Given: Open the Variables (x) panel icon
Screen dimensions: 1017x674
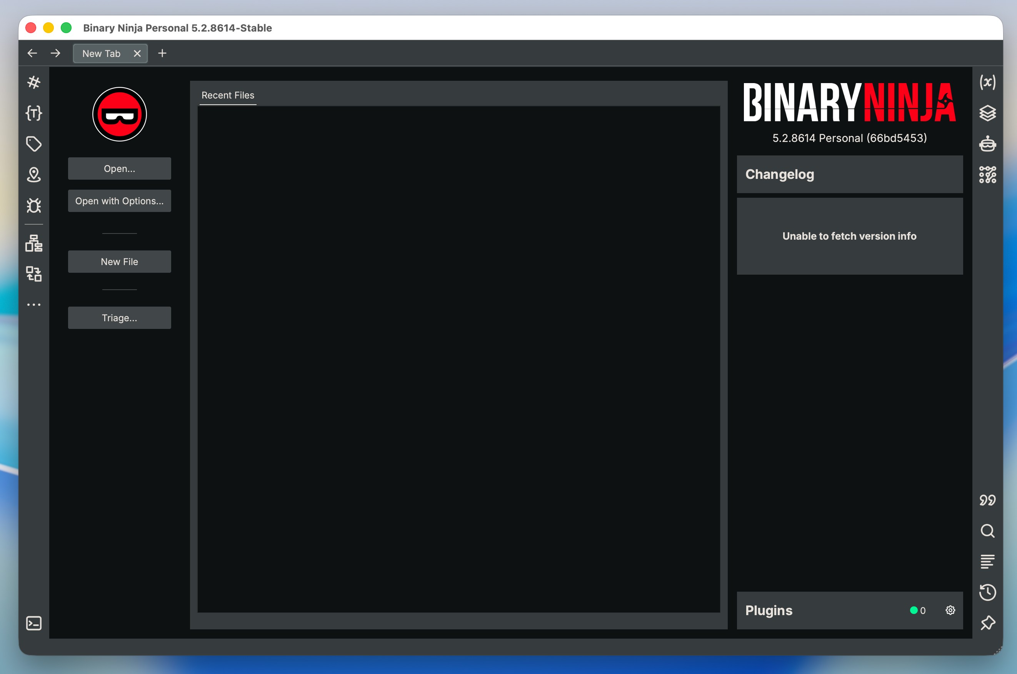Looking at the screenshot, I should (x=987, y=82).
